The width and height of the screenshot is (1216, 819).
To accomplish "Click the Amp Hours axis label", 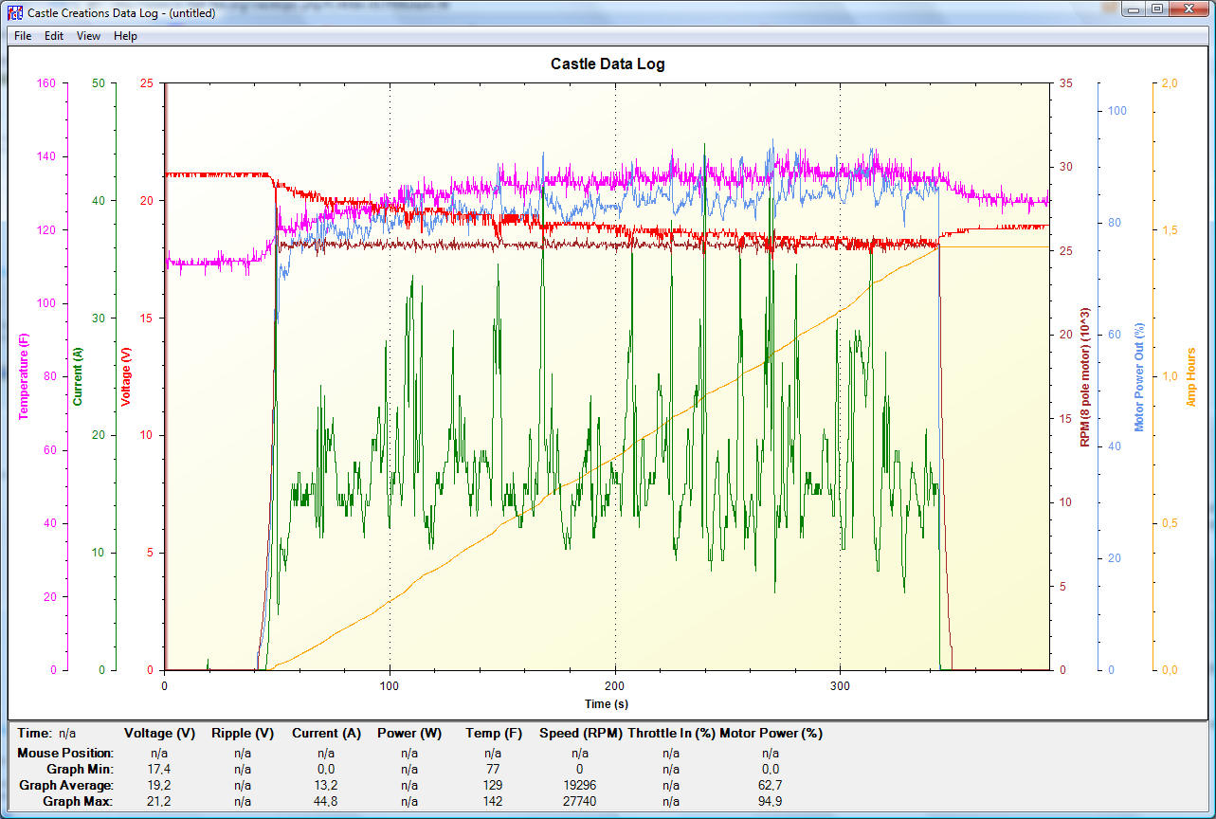I will 1191,376.
